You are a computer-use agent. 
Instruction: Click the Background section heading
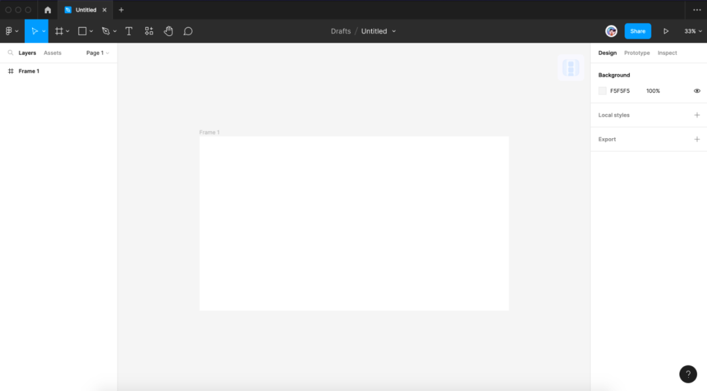click(x=614, y=75)
